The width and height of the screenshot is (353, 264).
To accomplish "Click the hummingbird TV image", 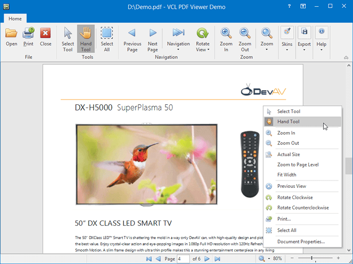I will pos(146,164).
